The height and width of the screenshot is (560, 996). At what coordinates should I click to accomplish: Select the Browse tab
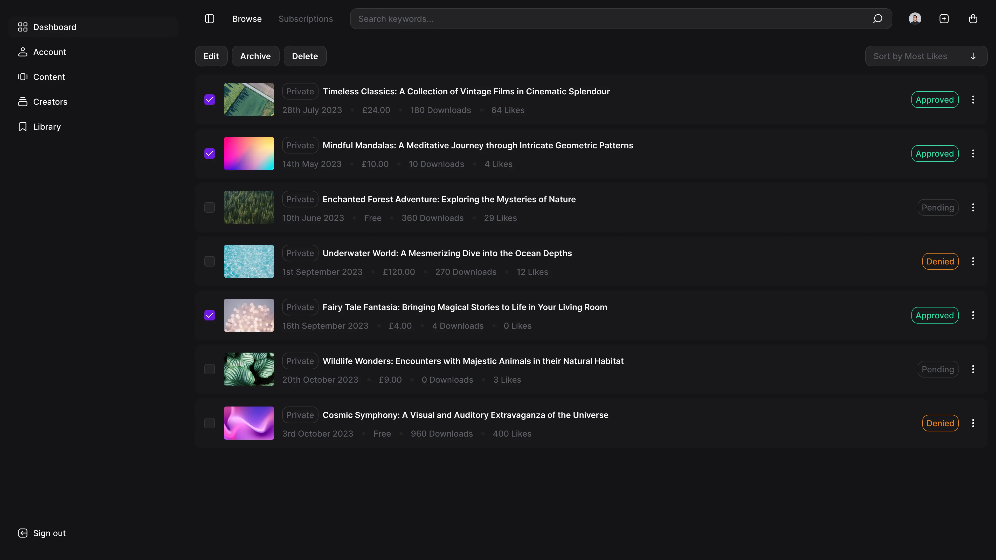click(x=247, y=18)
